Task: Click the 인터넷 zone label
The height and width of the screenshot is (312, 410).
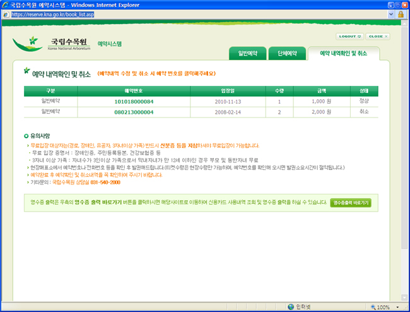Action: pos(303,307)
